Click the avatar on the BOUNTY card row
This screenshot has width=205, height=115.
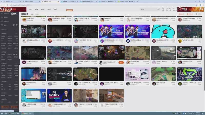point(50,105)
